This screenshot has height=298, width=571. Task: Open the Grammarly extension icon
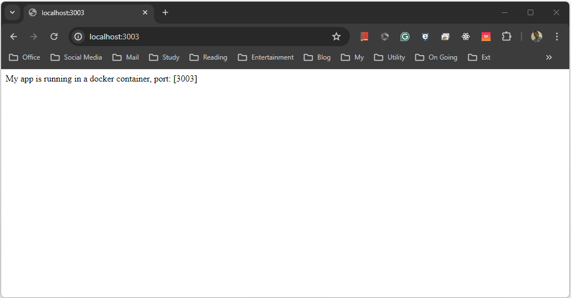404,37
